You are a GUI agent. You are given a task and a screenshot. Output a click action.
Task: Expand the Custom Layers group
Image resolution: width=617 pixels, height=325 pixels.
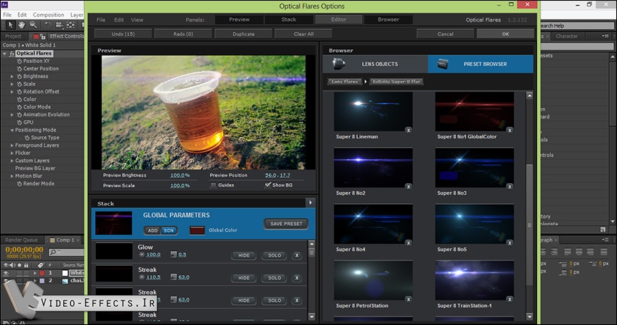[x=12, y=161]
